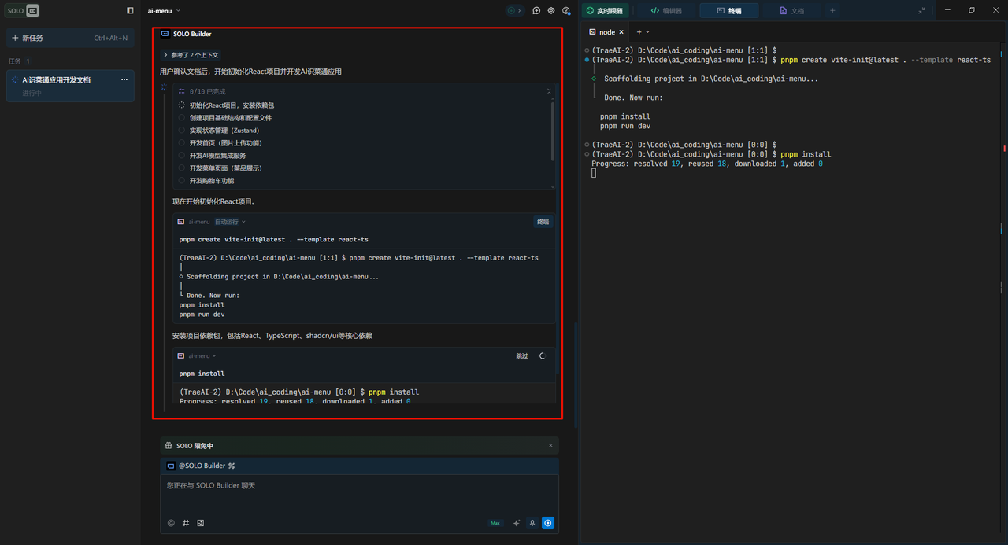Open settings via the gear icon
The height and width of the screenshot is (545, 1008).
(551, 11)
